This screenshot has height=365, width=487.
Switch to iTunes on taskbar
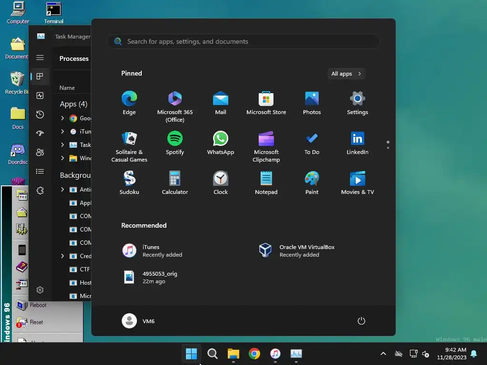pyautogui.click(x=275, y=354)
